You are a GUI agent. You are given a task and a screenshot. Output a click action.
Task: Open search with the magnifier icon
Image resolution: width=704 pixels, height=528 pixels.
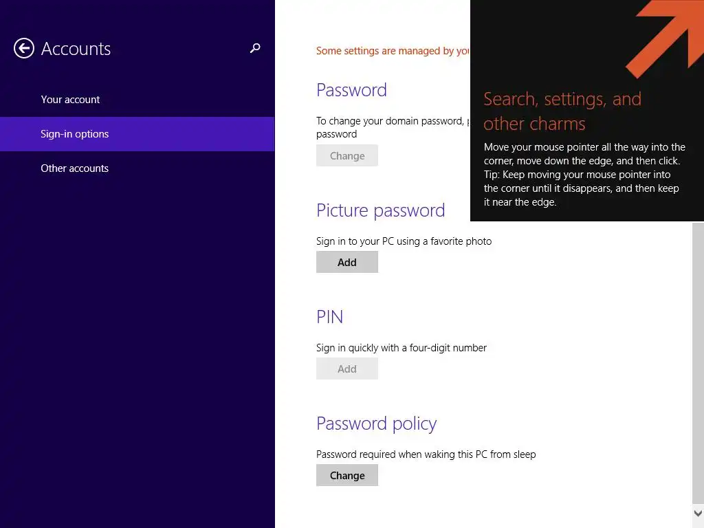pos(255,48)
